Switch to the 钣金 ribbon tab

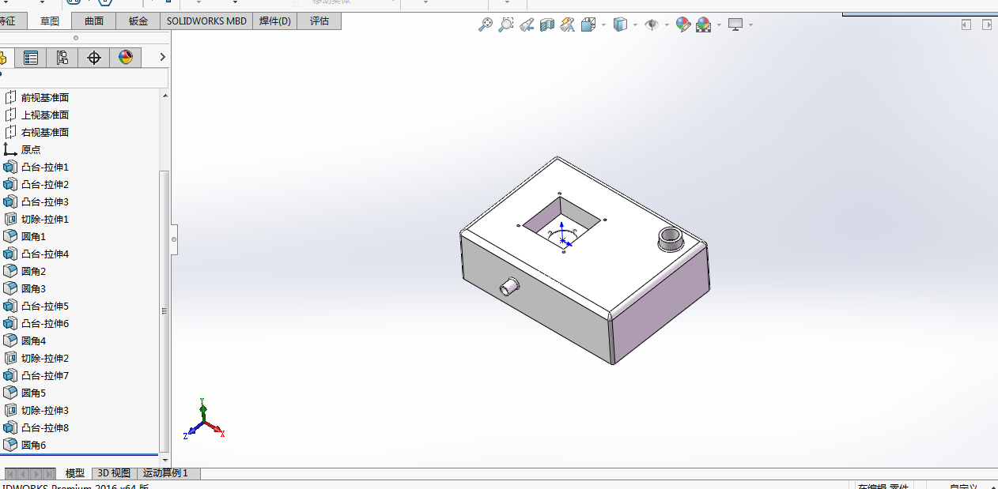click(x=138, y=21)
